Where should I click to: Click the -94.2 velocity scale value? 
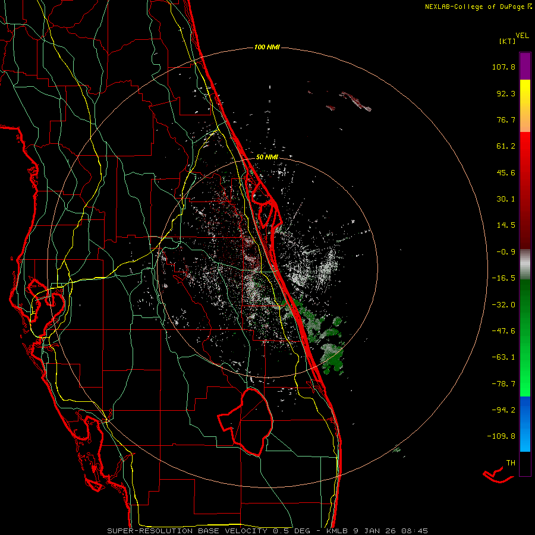tap(503, 410)
